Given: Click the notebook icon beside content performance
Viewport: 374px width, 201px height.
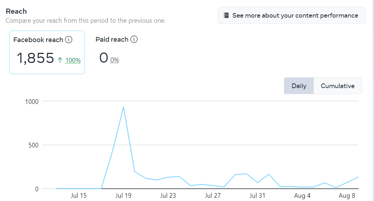Looking at the screenshot, I should tap(226, 15).
